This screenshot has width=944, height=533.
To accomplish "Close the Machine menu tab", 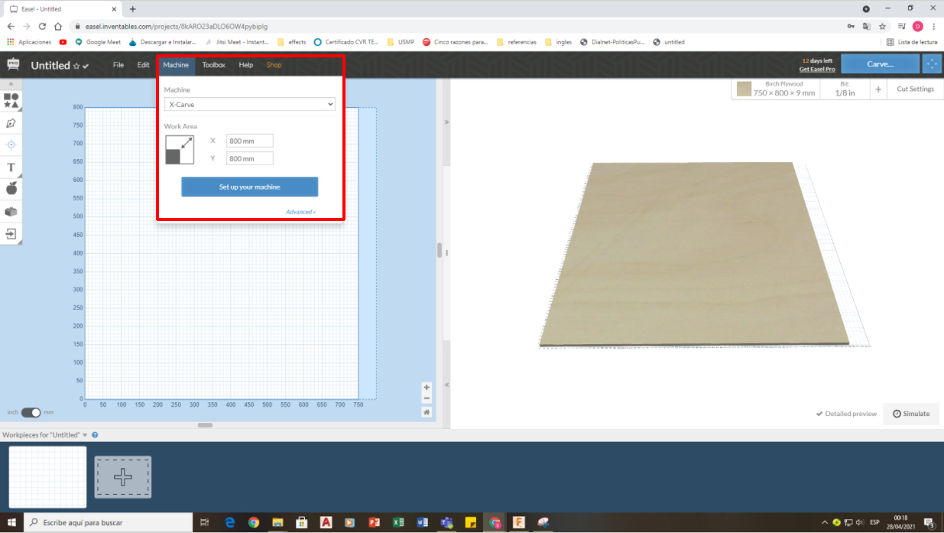I will coord(176,65).
